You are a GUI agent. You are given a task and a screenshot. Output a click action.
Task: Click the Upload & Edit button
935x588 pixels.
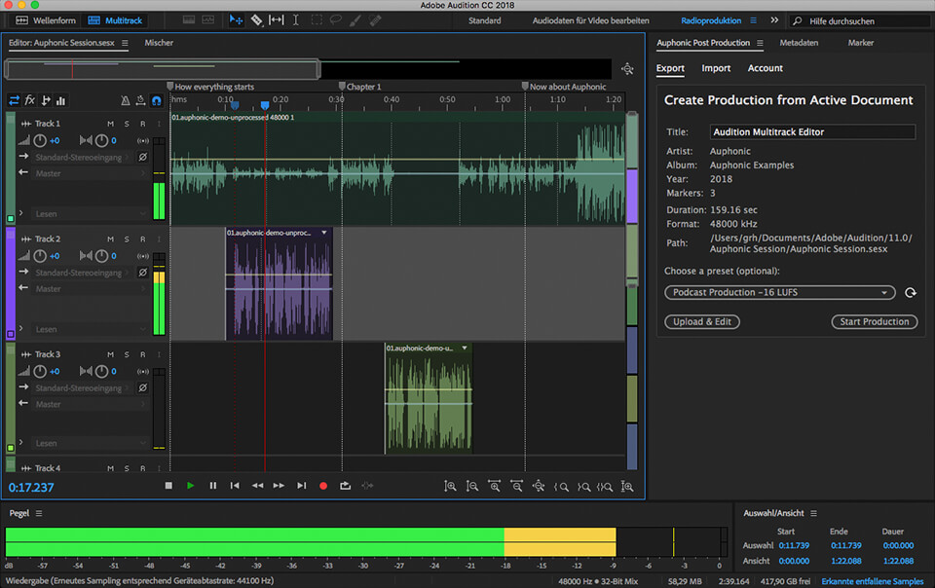[701, 321]
